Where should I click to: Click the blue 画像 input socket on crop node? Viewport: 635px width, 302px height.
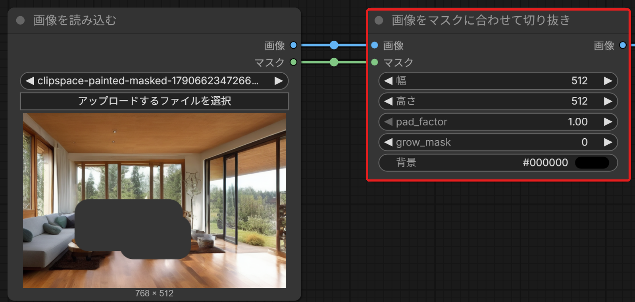click(x=374, y=45)
